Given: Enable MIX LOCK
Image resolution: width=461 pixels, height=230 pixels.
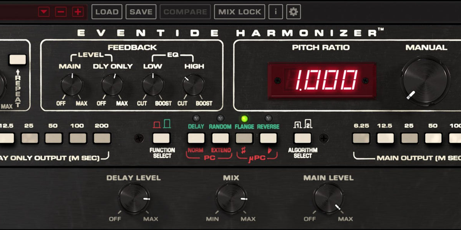Looking at the screenshot, I should (240, 11).
